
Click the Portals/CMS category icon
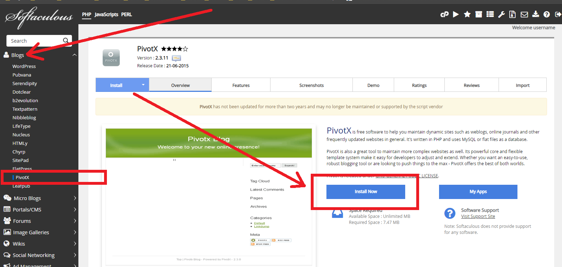click(7, 209)
